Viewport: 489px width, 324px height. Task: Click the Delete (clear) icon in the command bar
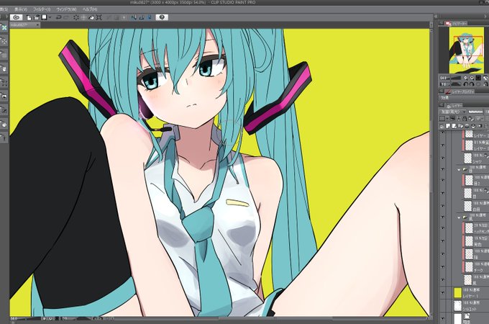76,17
